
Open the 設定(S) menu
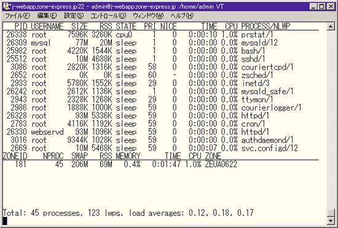coord(74,15)
